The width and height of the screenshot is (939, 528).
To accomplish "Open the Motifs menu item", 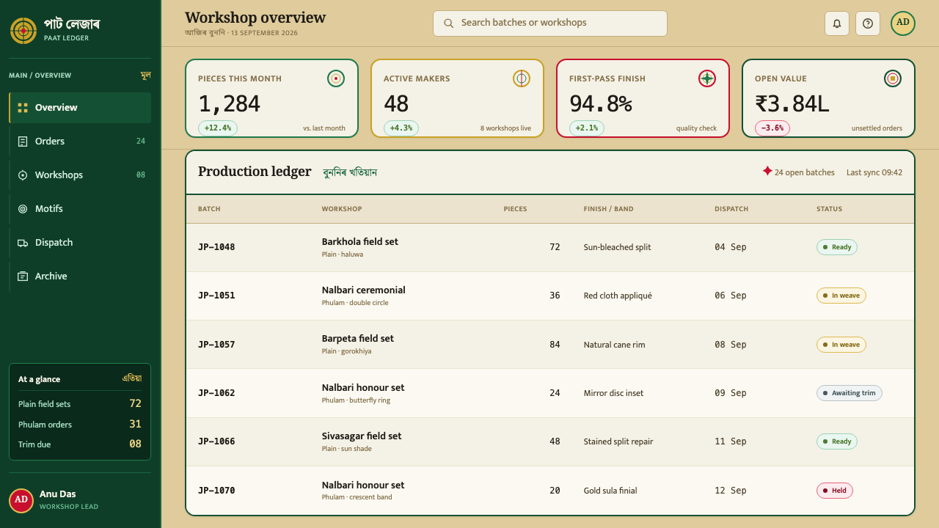I will 80,209.
